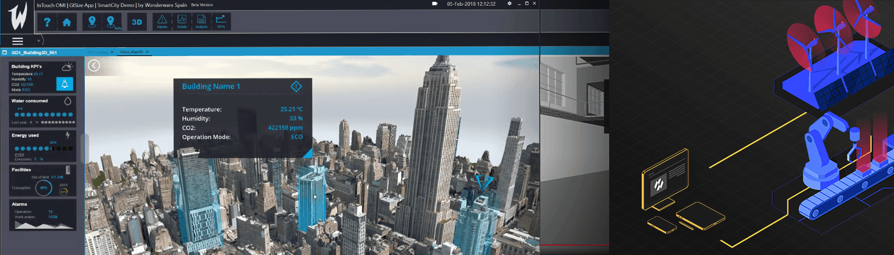Open the map location pin view
The width and height of the screenshot is (894, 255).
[93, 22]
